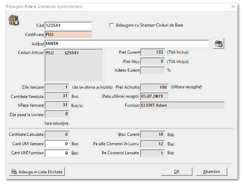
Task: Click the label icon on Adauga in Lista Etichete
Action: coord(14,172)
